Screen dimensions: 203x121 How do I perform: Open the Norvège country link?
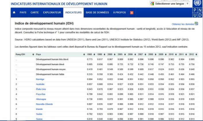(x=40, y=79)
